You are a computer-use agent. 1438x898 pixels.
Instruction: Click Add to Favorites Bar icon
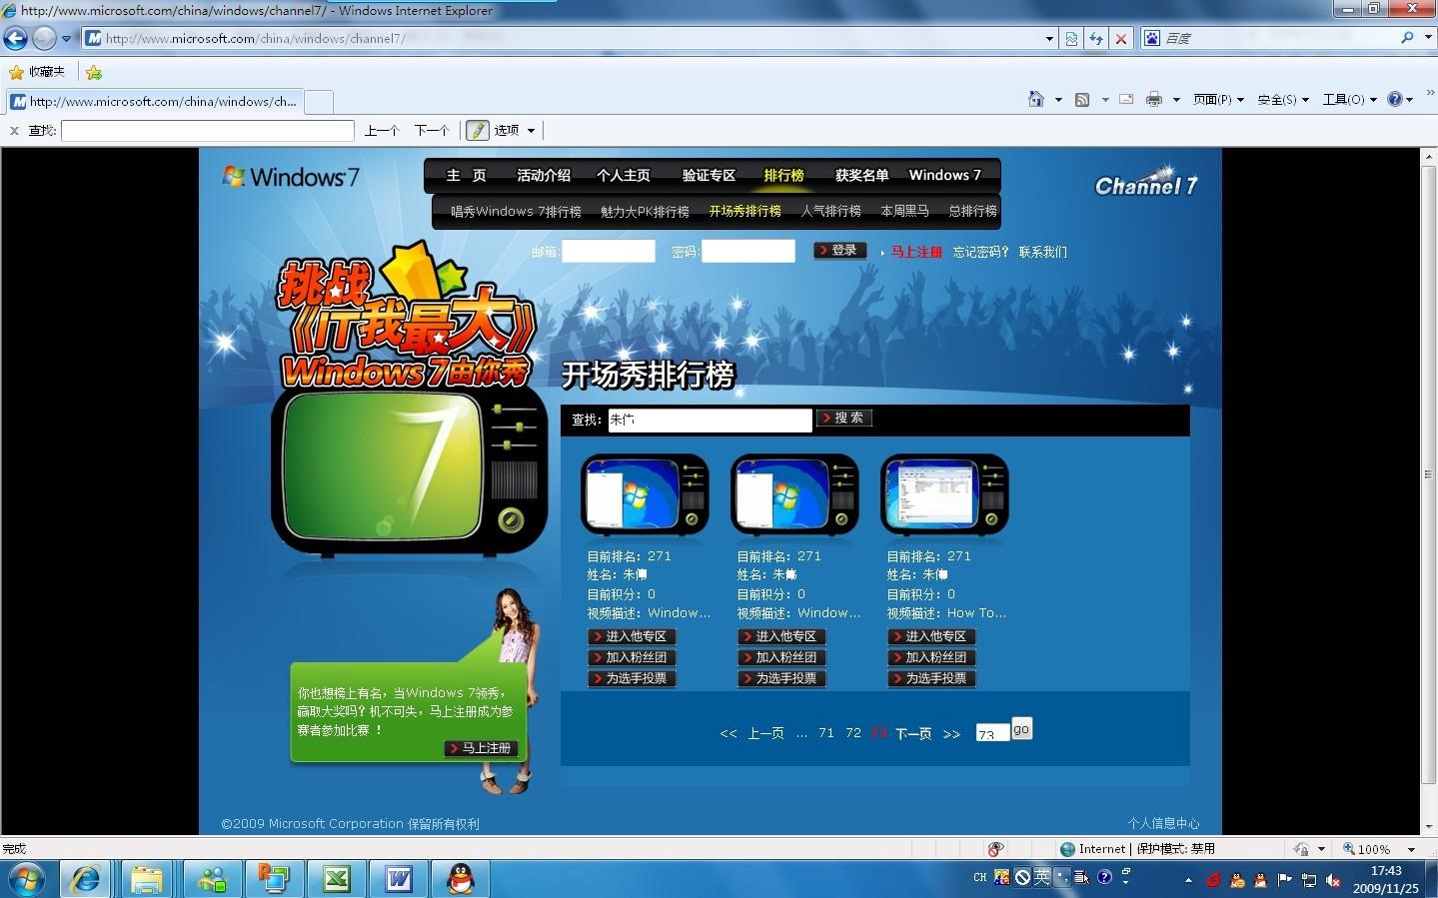(x=94, y=72)
